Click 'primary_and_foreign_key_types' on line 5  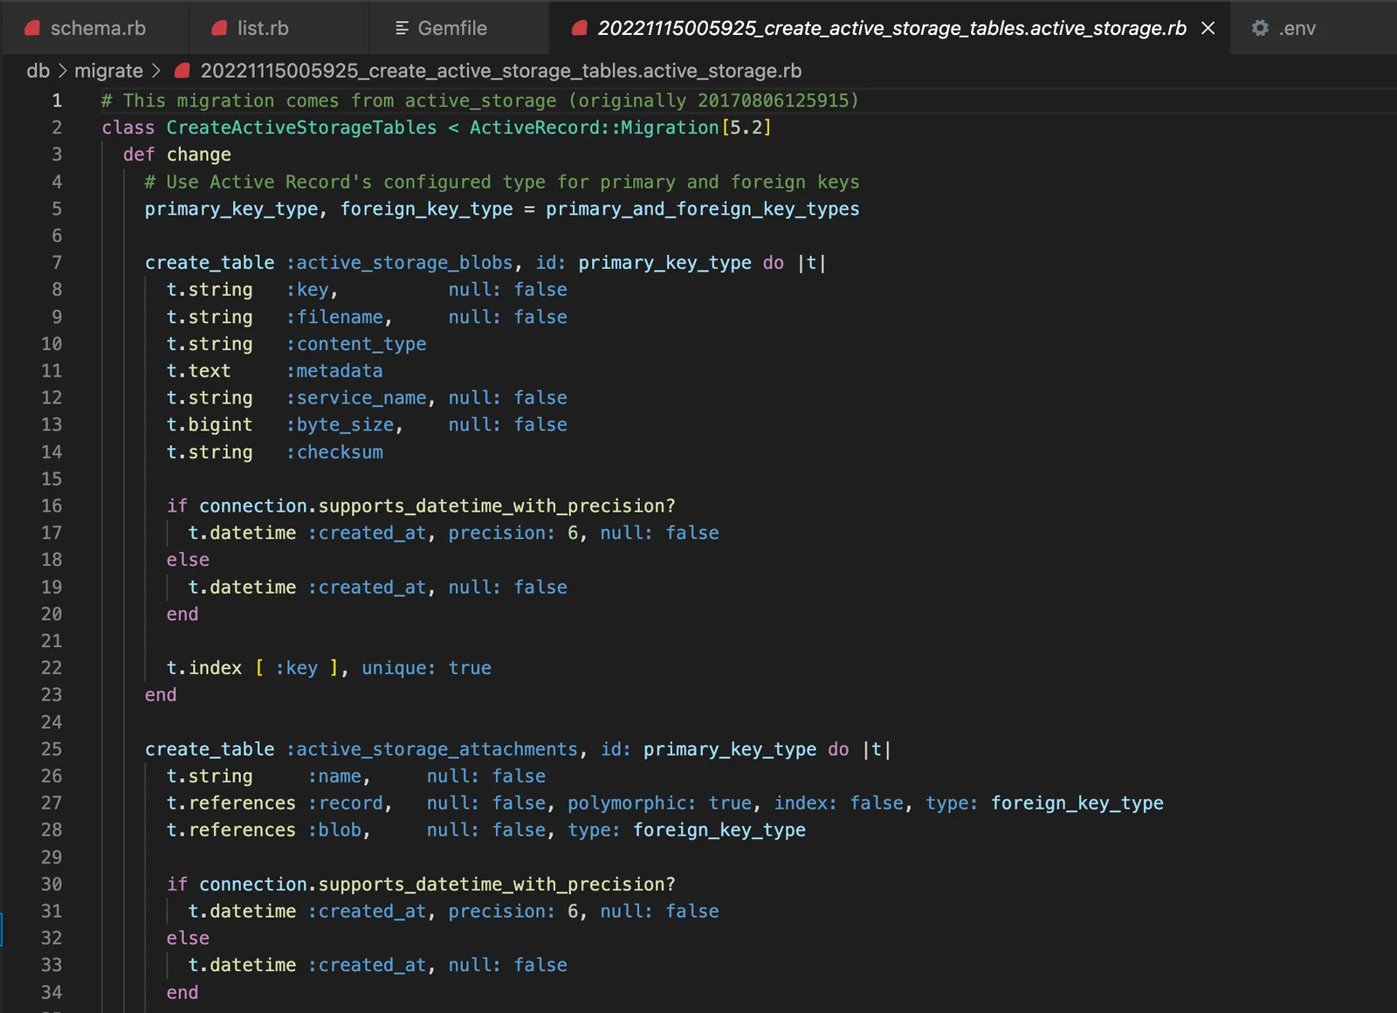[x=703, y=209]
